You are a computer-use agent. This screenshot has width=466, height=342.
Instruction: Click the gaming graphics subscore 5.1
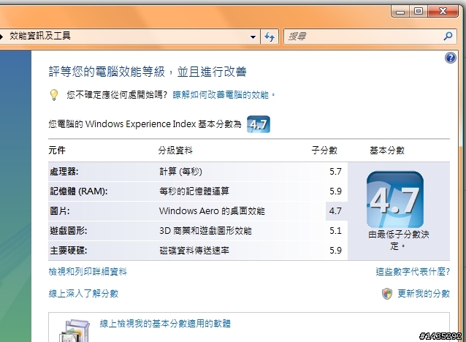coord(335,231)
